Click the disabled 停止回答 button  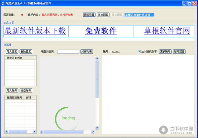pyautogui.click(x=117, y=15)
